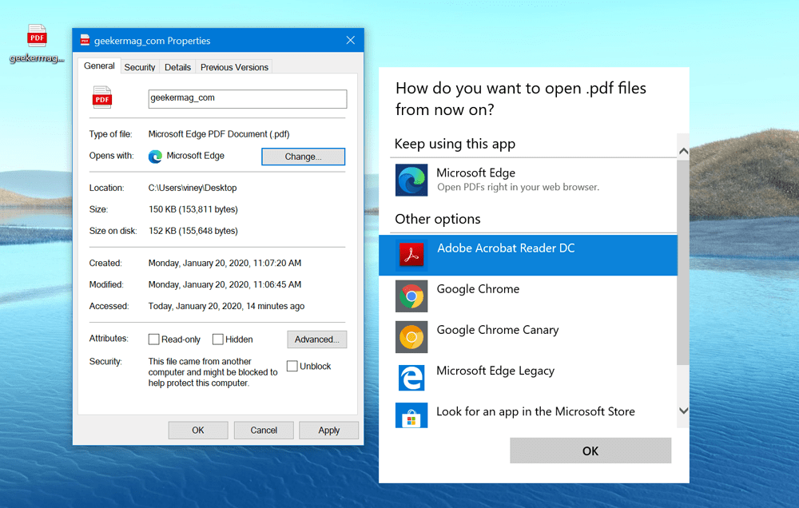Image resolution: width=799 pixels, height=508 pixels.
Task: Select the "Adobe Acrobat Reader DC" label
Action: click(506, 248)
